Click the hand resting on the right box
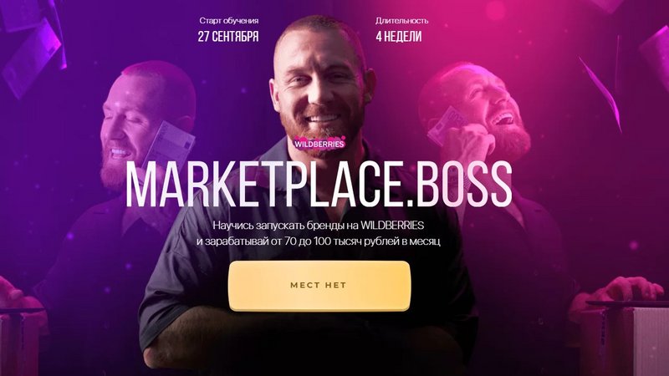Image resolution: width=669 pixels, height=376 pixels. (x=619, y=292)
